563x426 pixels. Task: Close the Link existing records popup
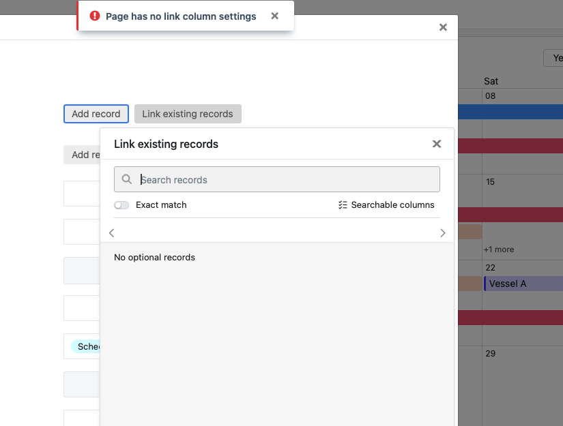437,144
